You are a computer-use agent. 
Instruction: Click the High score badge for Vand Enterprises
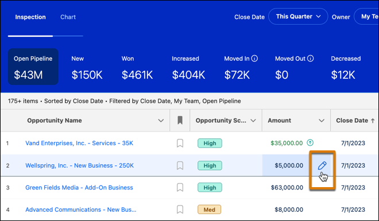coord(210,144)
